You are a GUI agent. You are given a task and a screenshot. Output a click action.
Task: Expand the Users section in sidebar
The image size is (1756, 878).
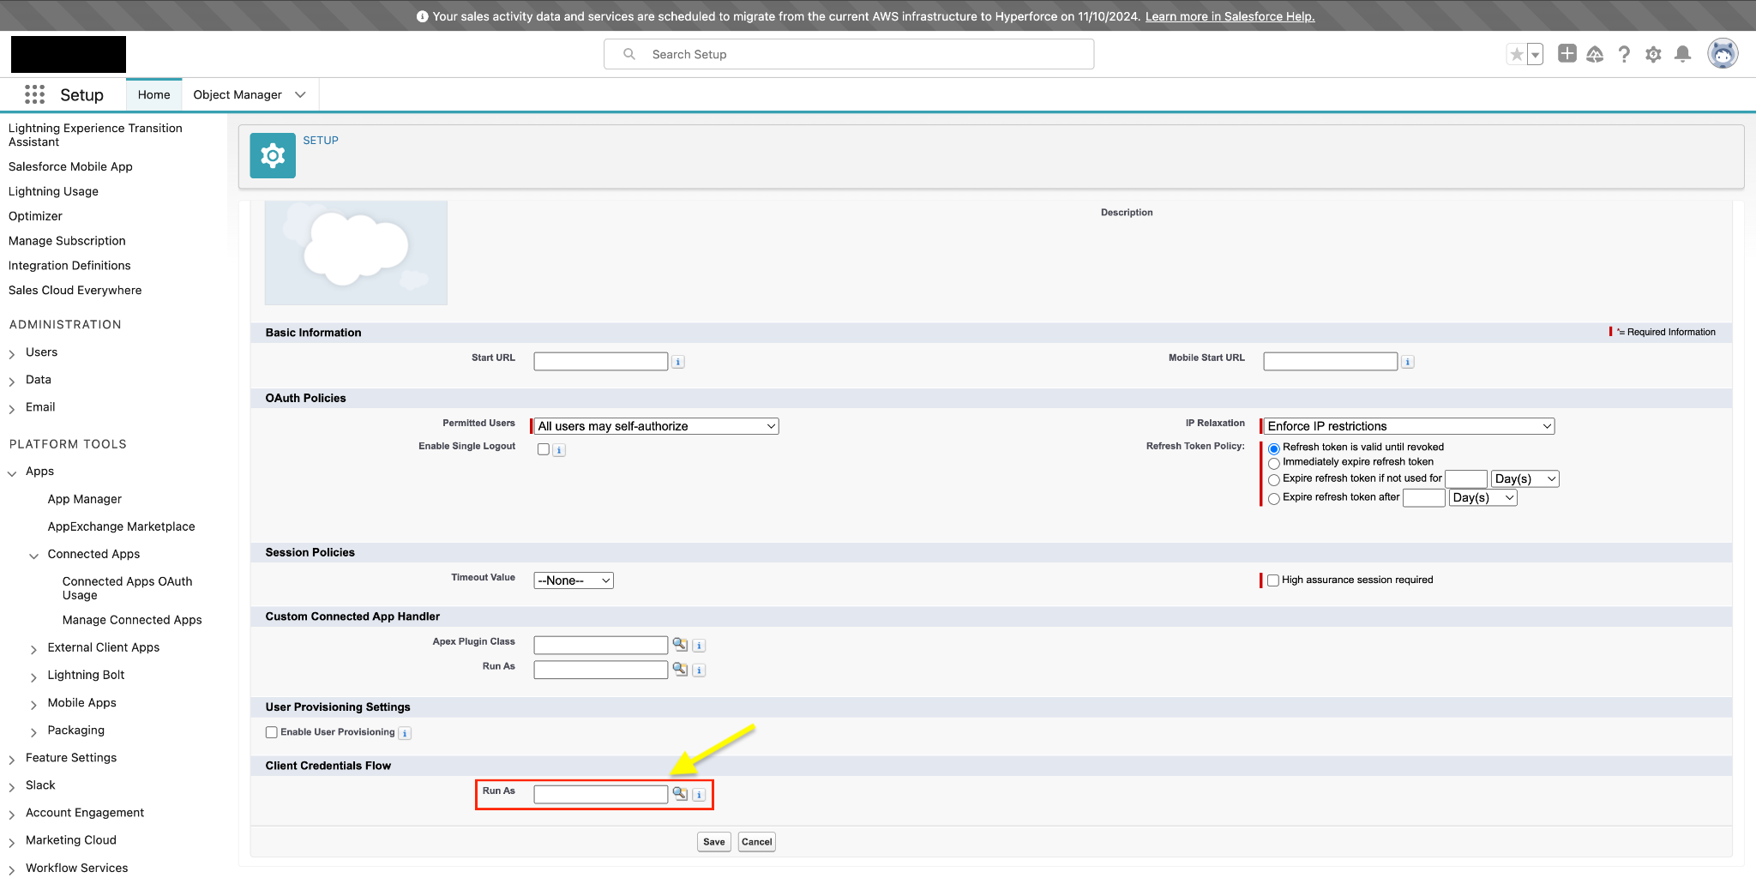click(x=12, y=353)
